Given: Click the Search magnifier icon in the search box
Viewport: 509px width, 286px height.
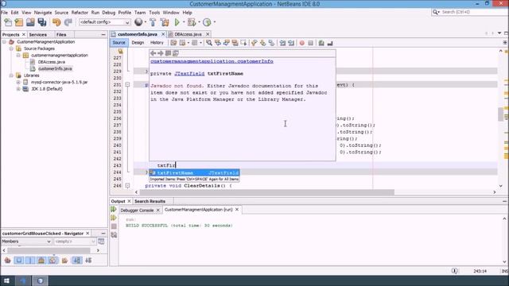Looking at the screenshot, I should (x=436, y=12).
